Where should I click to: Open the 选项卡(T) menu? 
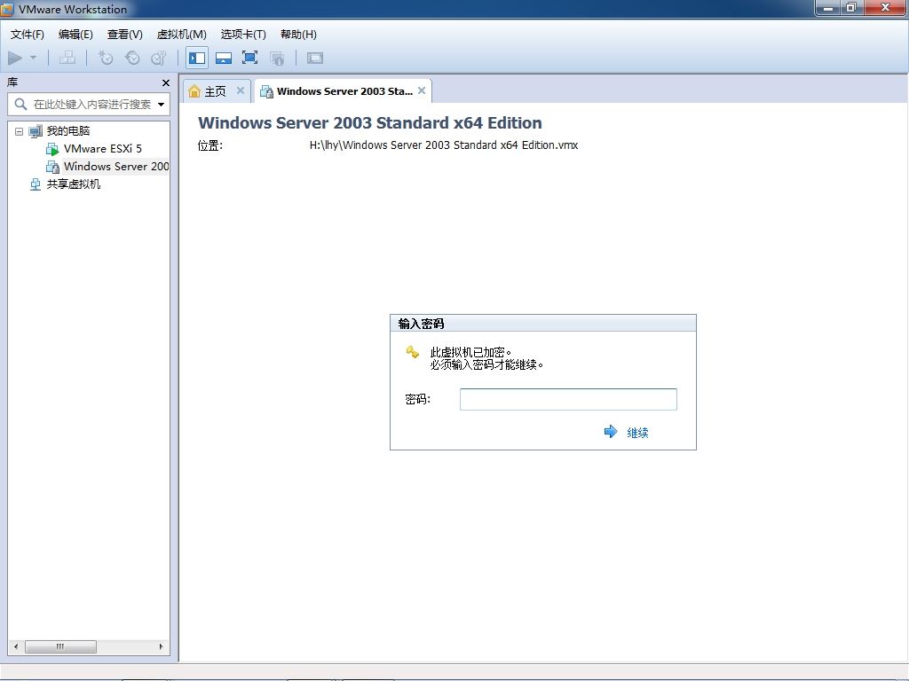point(243,35)
